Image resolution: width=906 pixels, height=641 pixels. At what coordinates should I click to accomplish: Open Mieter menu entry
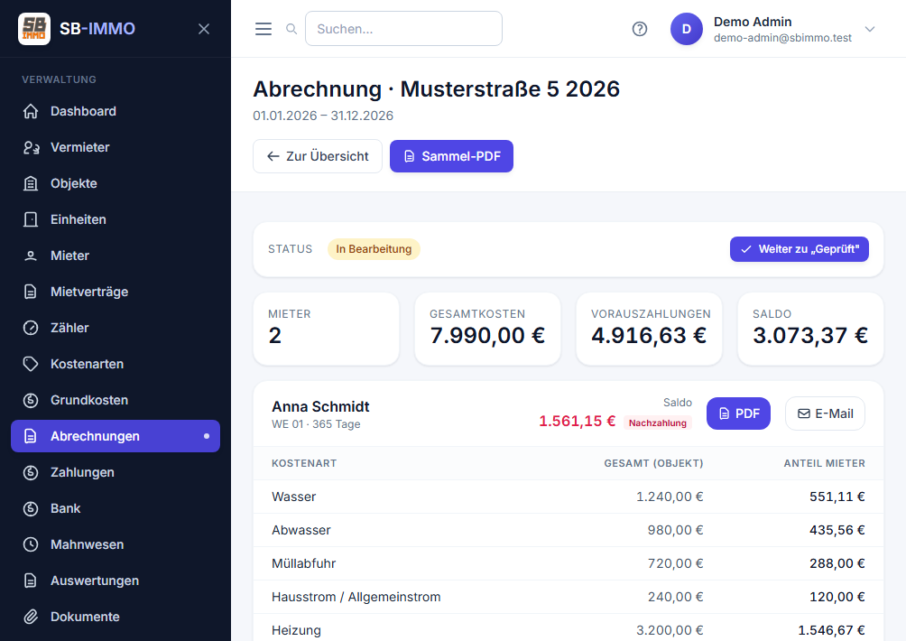pos(116,255)
